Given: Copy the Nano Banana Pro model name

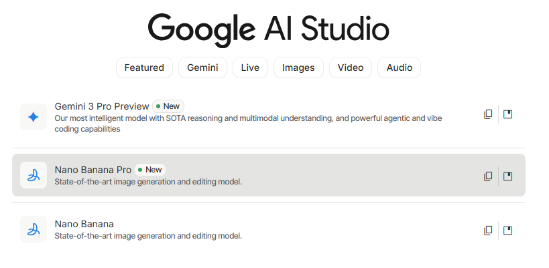Looking at the screenshot, I should pos(488,176).
